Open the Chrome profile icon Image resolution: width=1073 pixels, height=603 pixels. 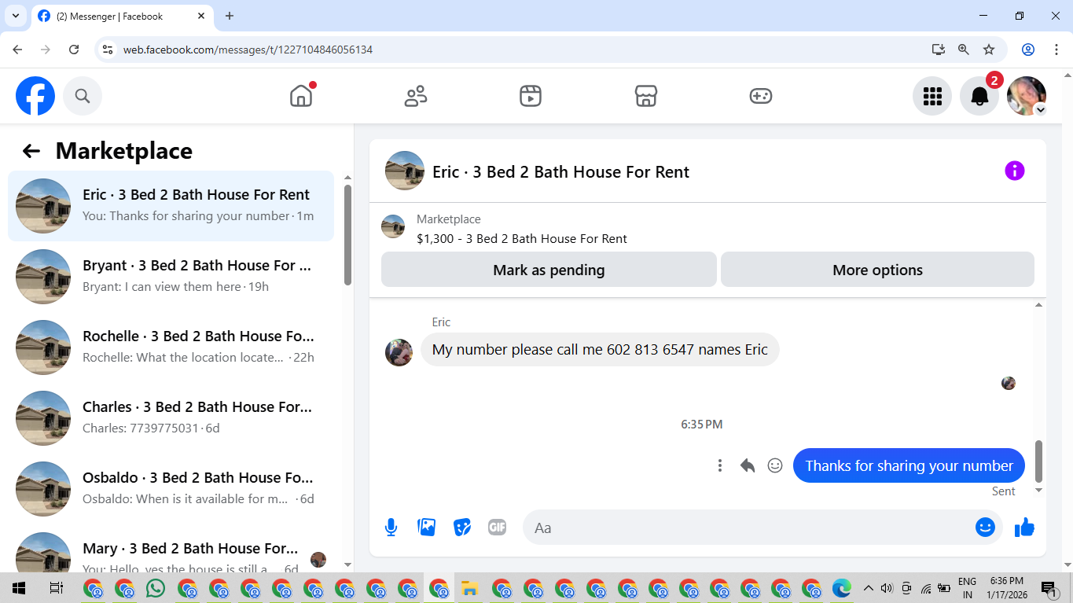[1028, 50]
